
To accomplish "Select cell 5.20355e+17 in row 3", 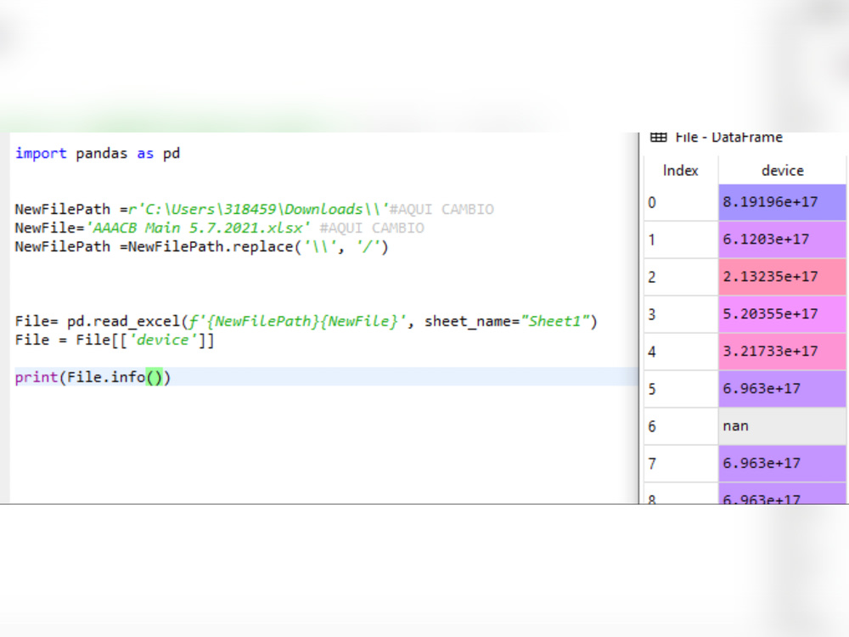I will pyautogui.click(x=783, y=314).
